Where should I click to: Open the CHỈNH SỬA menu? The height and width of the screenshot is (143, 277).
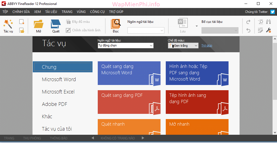[x=21, y=12]
